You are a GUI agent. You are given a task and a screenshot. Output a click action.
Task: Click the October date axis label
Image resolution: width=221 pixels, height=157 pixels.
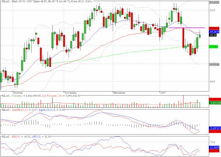click(x=18, y=93)
